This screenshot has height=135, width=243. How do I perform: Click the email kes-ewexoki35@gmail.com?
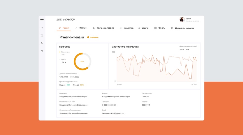[113, 113]
